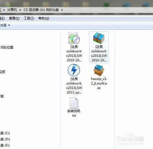This screenshot has height=149, width=153.
Task: Expand the arrow after 我的光盘 in address bar
Action: tap(62, 10)
